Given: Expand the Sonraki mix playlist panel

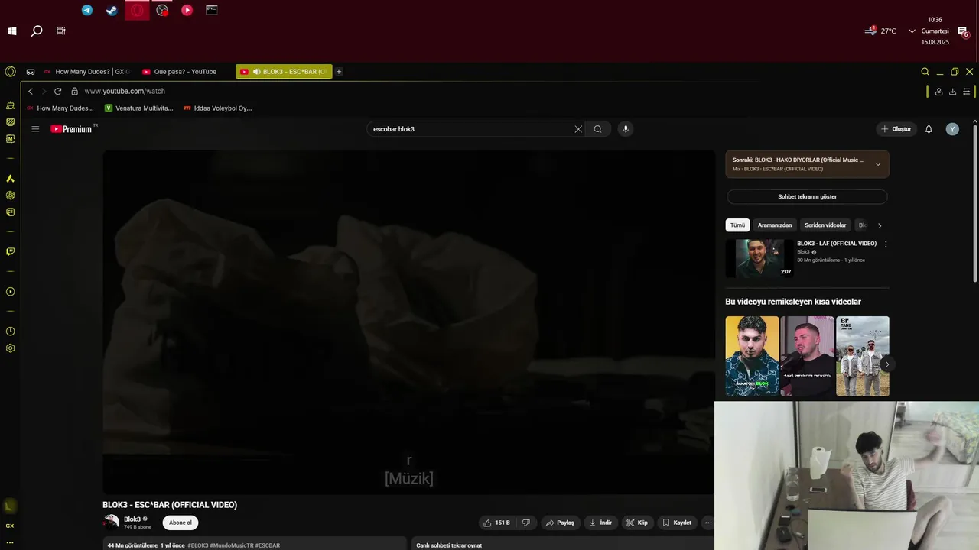Looking at the screenshot, I should click(878, 164).
